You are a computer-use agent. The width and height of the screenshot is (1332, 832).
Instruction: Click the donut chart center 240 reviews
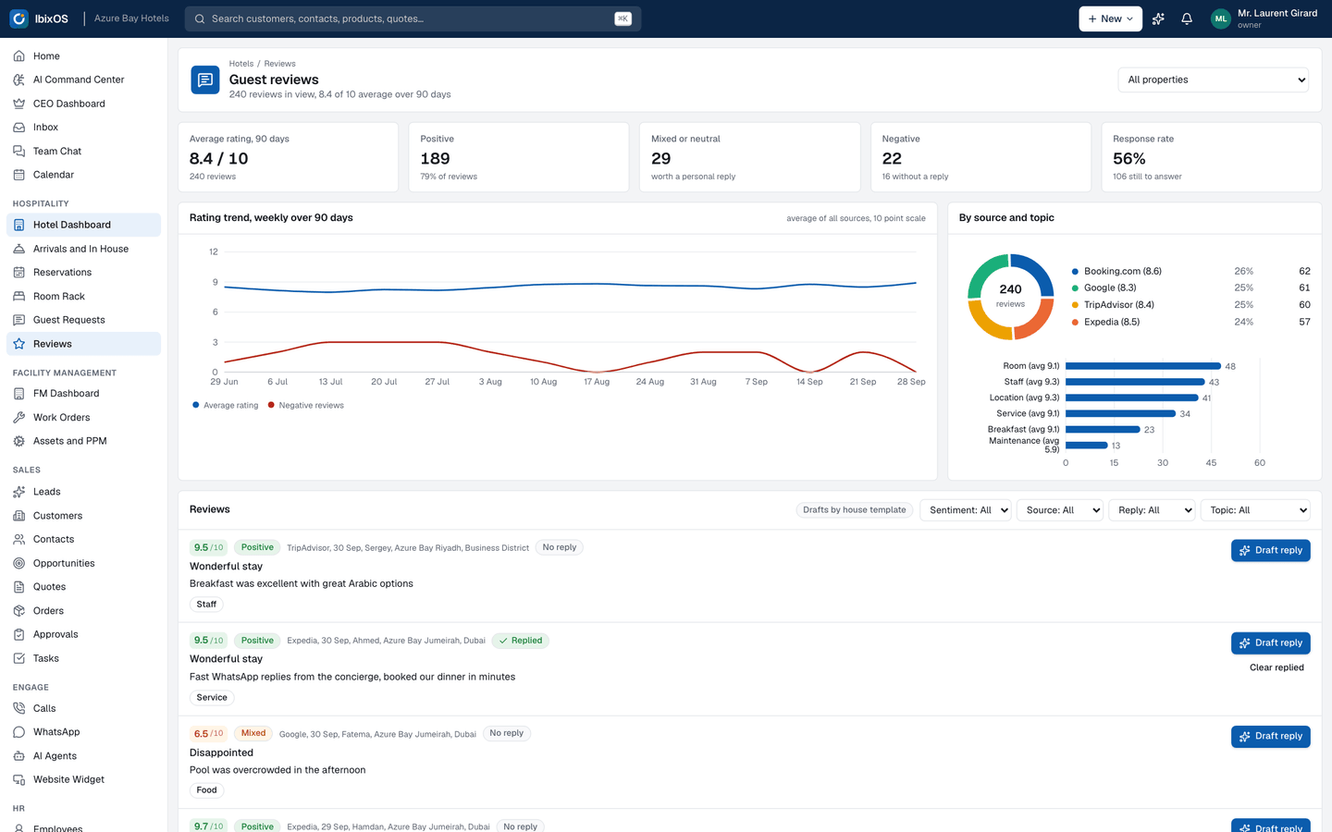1010,296
